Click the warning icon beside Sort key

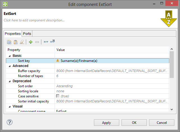pyautogui.click(x=58, y=61)
